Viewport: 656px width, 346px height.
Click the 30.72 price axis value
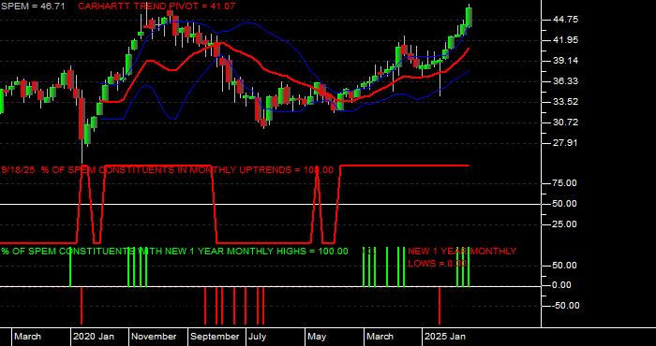coord(565,123)
